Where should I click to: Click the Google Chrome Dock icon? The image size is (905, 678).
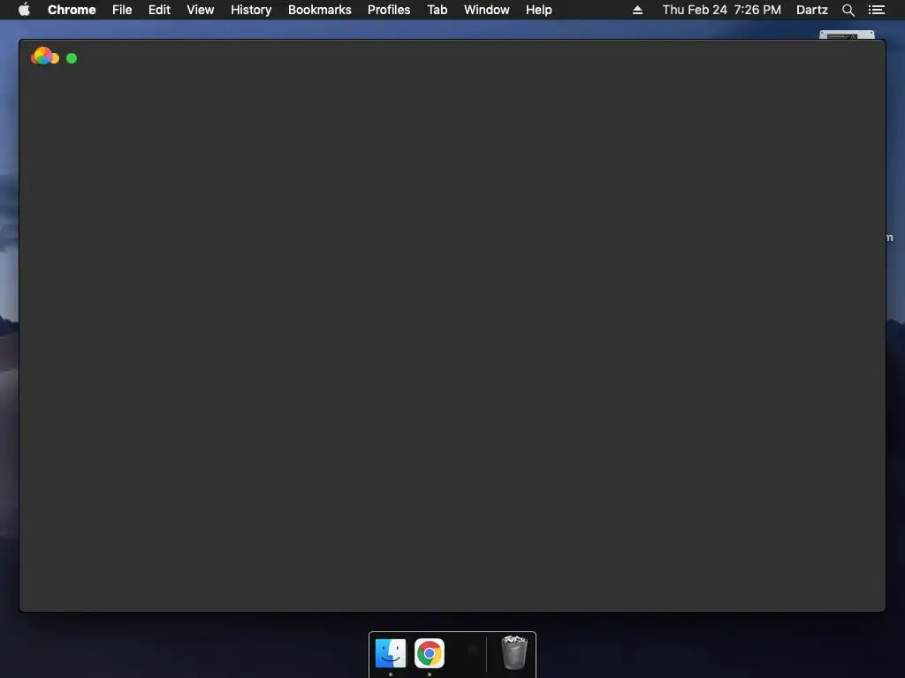[x=430, y=653]
